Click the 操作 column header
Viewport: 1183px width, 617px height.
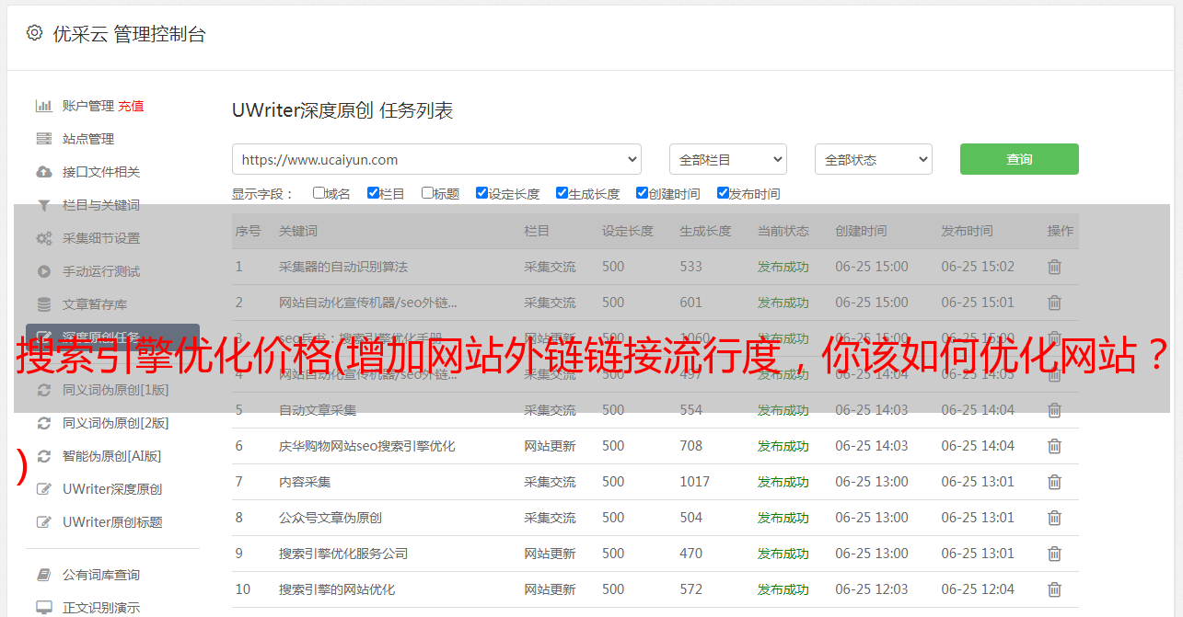coord(1061,231)
